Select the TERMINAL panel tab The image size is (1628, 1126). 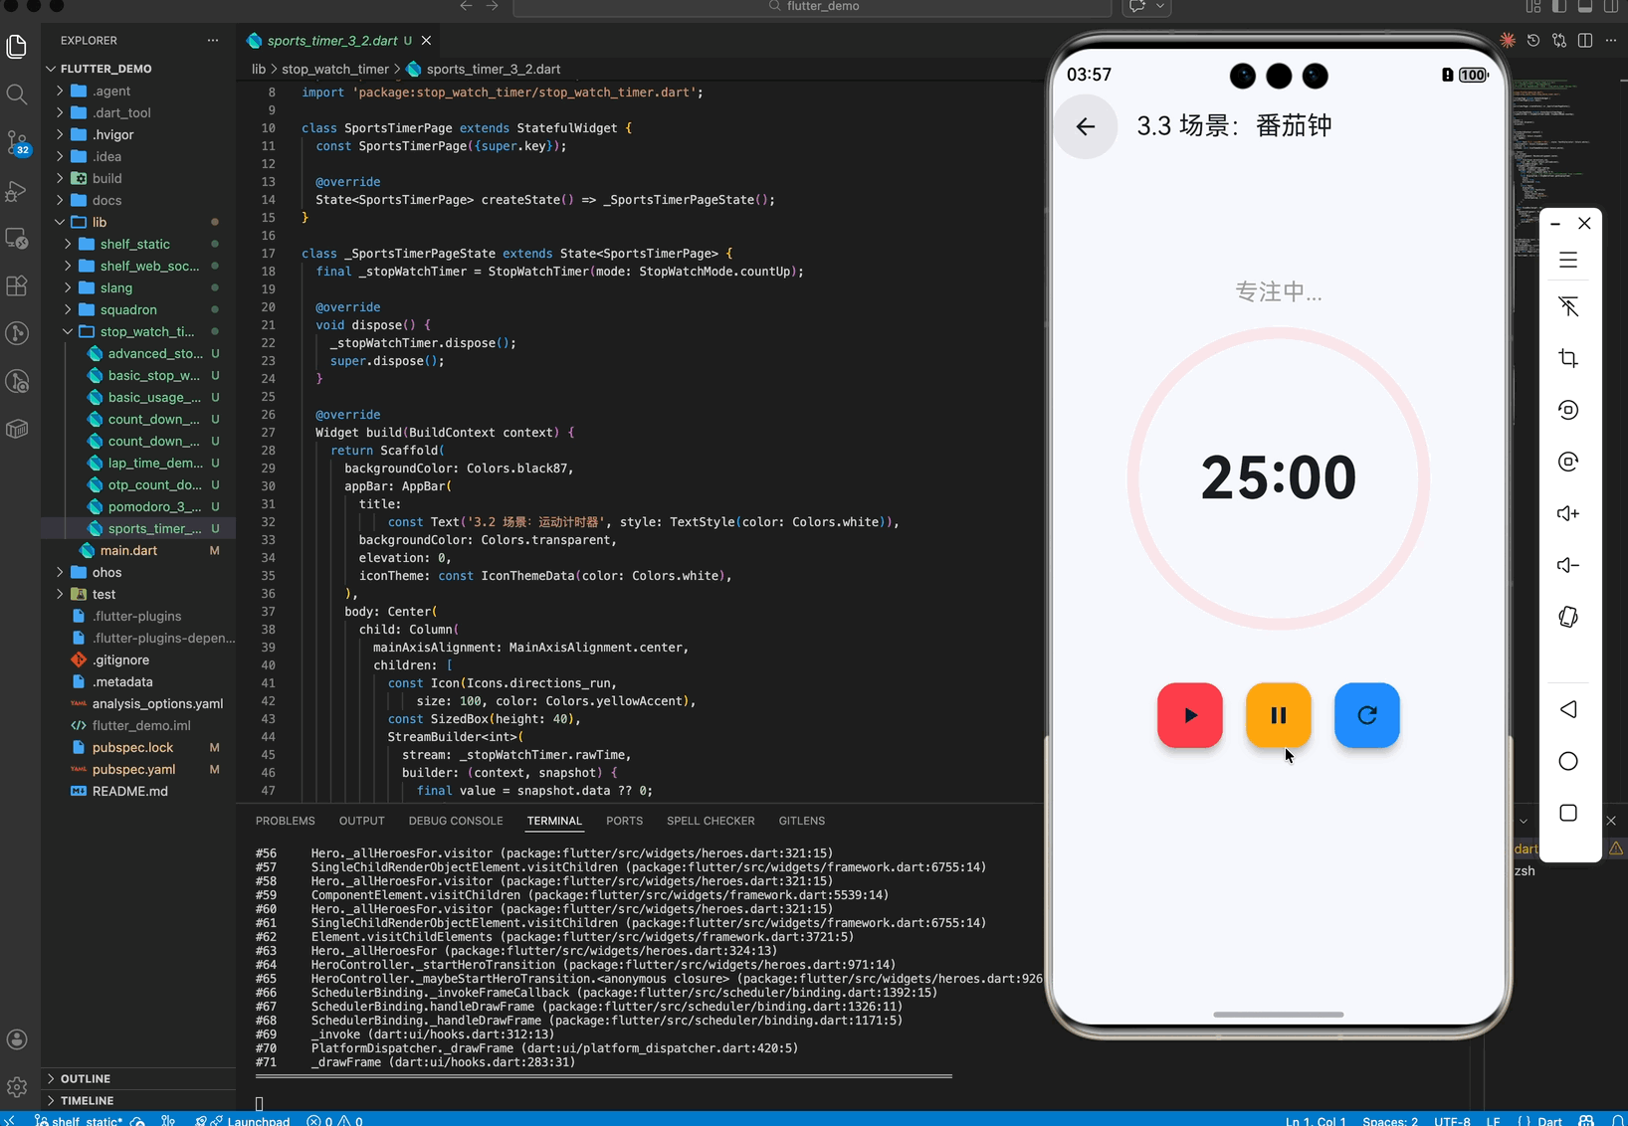pos(554,821)
